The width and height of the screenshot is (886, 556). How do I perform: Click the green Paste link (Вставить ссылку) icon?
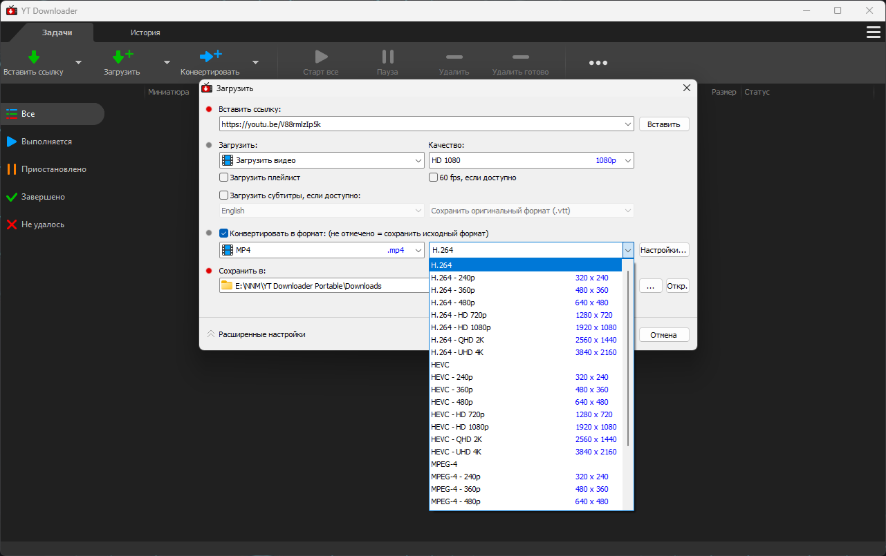(33, 57)
